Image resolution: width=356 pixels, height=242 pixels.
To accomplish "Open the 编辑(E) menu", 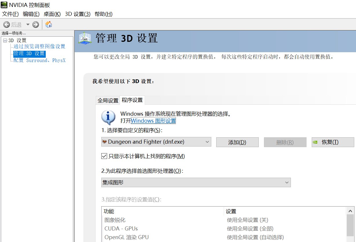I will [x=31, y=14].
